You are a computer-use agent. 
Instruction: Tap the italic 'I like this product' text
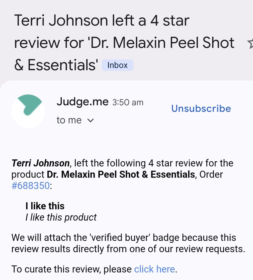point(61,217)
